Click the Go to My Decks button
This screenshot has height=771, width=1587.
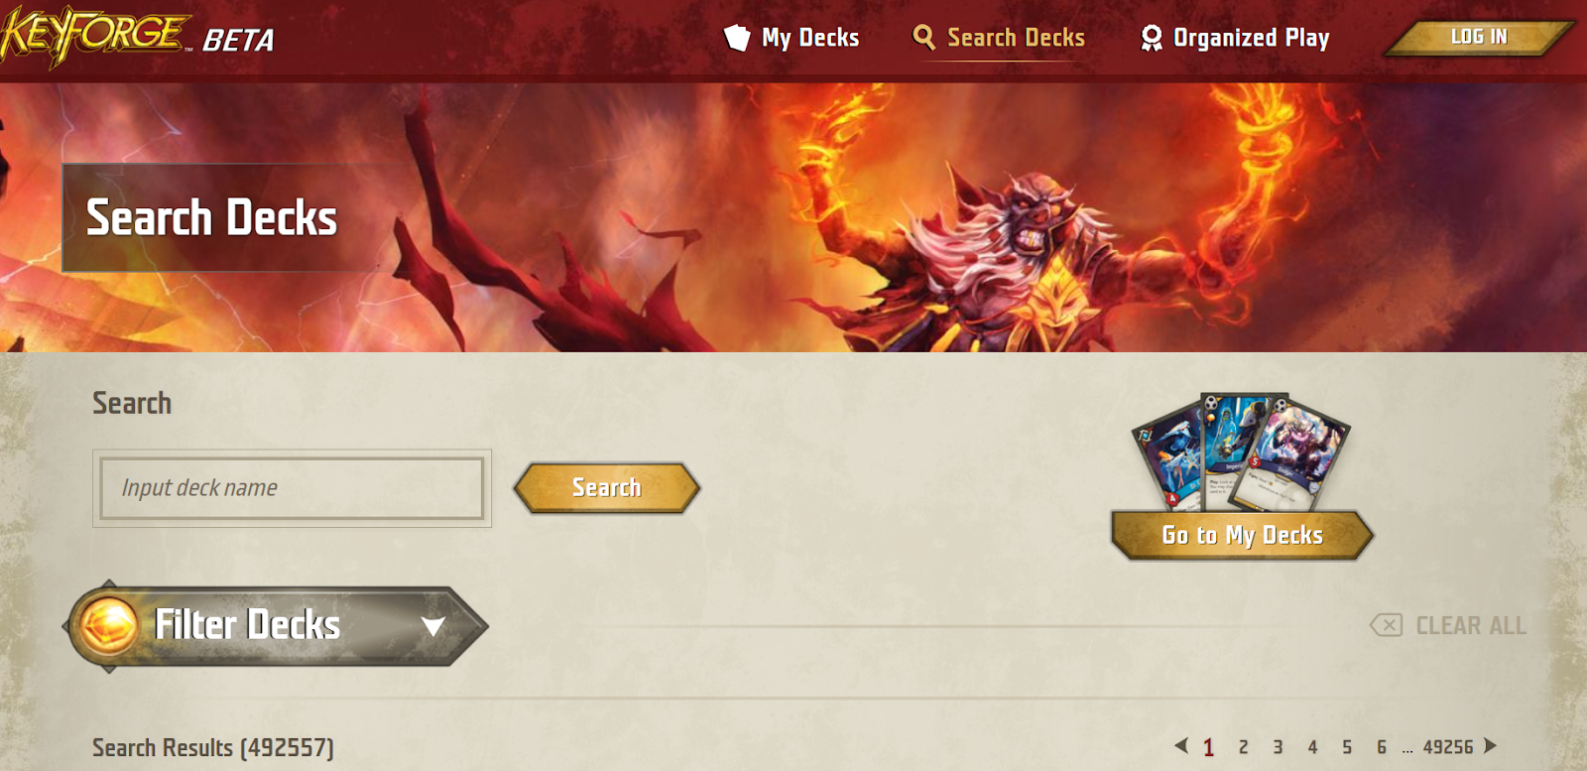1242,535
